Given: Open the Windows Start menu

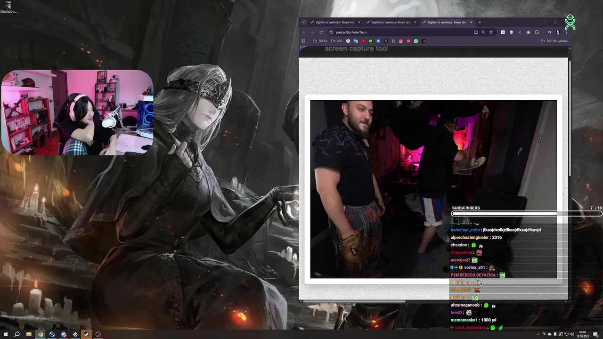Looking at the screenshot, I should pyautogui.click(x=6, y=334).
